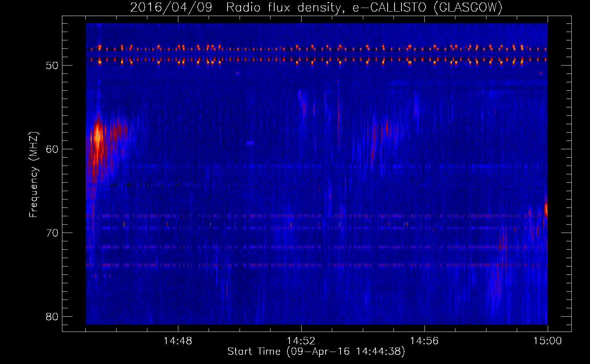
Task: Click the 14:56 time tick label
Action: [424, 341]
